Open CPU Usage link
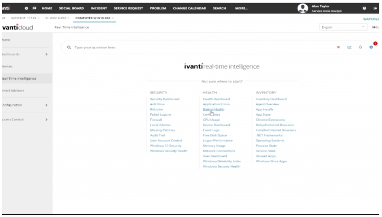382x217 pixels. (x=211, y=120)
